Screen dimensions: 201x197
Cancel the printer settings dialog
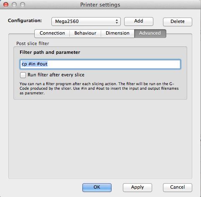tap(178, 187)
